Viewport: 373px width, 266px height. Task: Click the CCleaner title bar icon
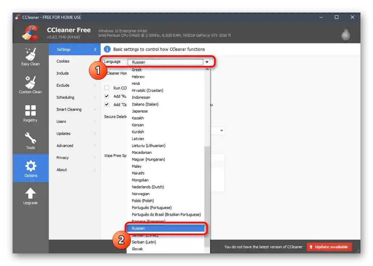click(18, 17)
